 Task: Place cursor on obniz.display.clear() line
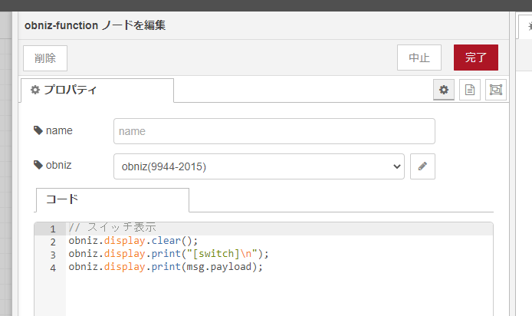pos(133,241)
